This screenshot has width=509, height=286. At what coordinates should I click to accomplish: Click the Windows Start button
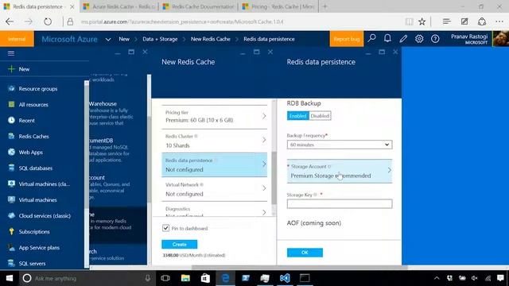pyautogui.click(x=10, y=278)
